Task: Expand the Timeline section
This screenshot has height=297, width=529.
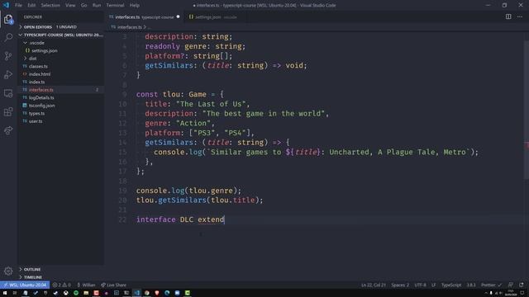Action: (60, 277)
